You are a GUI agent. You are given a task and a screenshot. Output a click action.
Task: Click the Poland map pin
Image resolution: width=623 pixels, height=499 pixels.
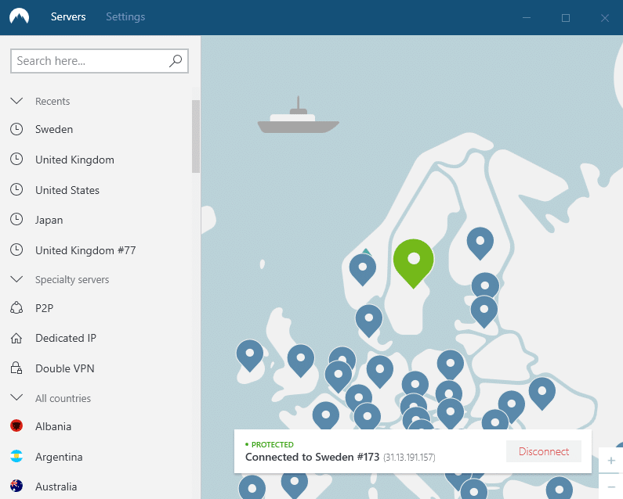point(451,364)
